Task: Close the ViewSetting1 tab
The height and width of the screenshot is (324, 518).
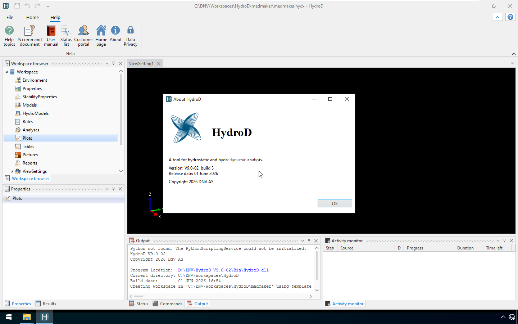Action: 159,64
